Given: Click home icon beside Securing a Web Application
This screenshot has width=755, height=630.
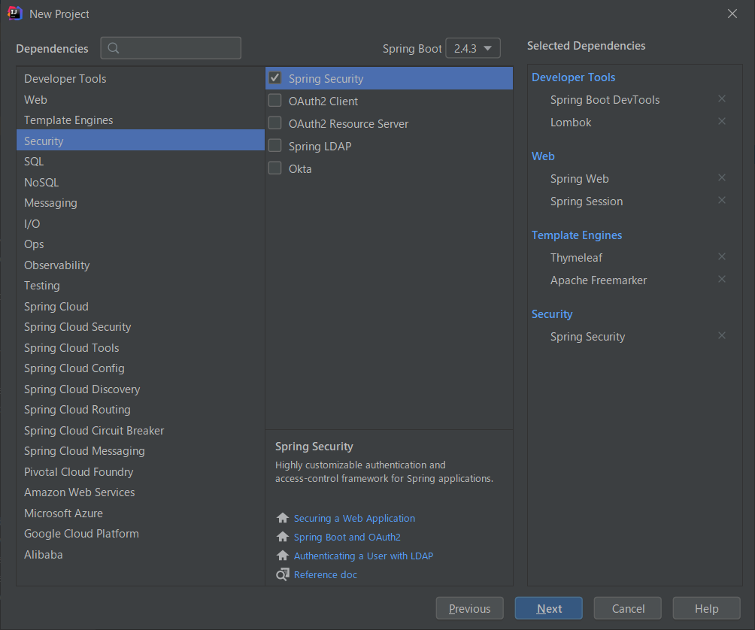Looking at the screenshot, I should coord(283,518).
